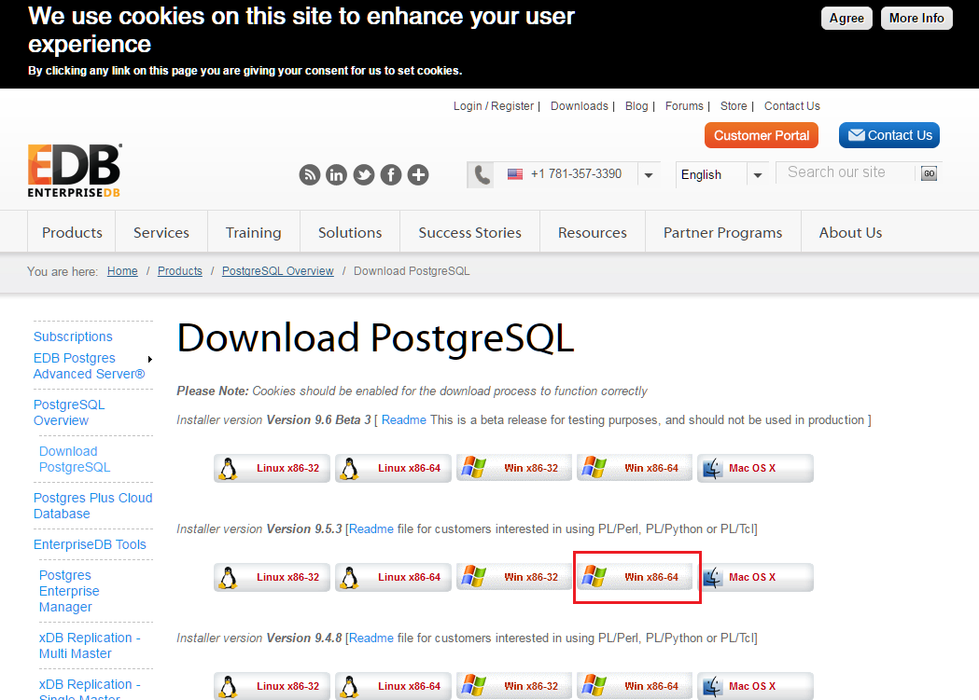Download Win x86-32 for Version 9.4.8
Viewport: 979px width, 700px height.
click(x=514, y=686)
